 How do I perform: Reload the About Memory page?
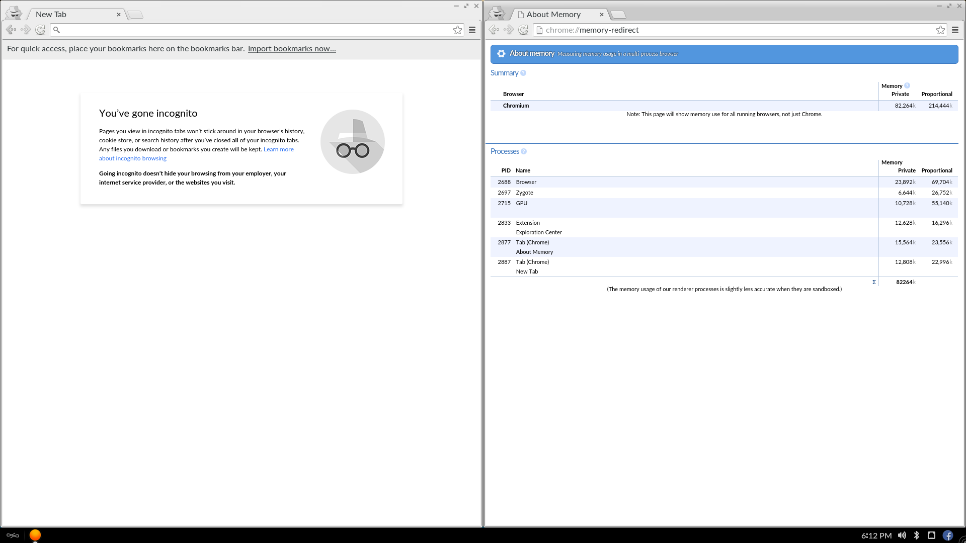pos(523,30)
